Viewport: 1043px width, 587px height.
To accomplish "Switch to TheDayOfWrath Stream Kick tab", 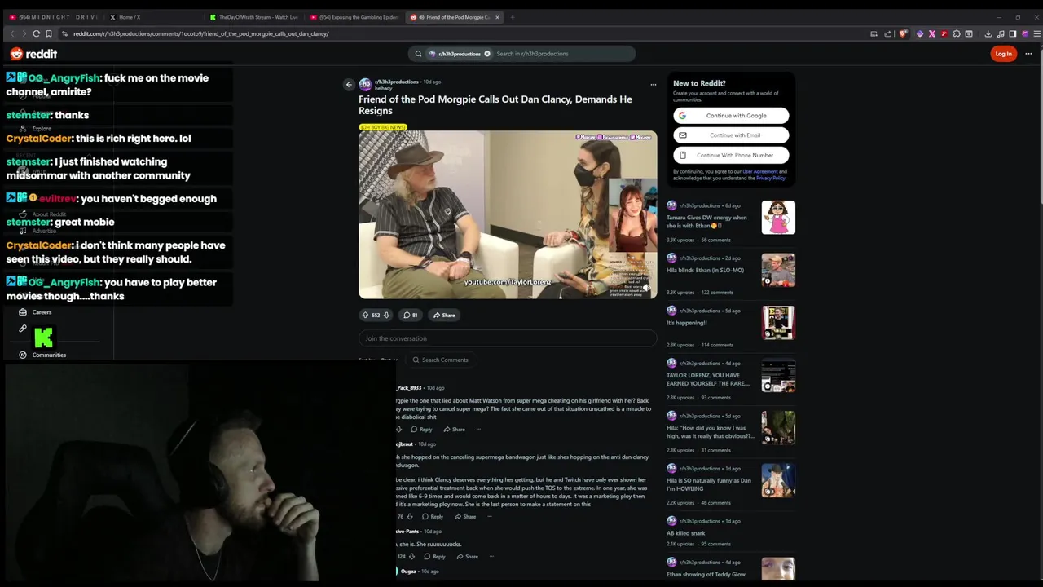I will coord(254,17).
